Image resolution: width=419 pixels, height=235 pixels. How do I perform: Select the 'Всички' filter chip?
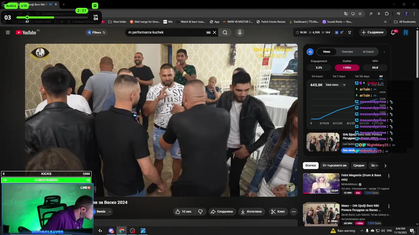310,165
